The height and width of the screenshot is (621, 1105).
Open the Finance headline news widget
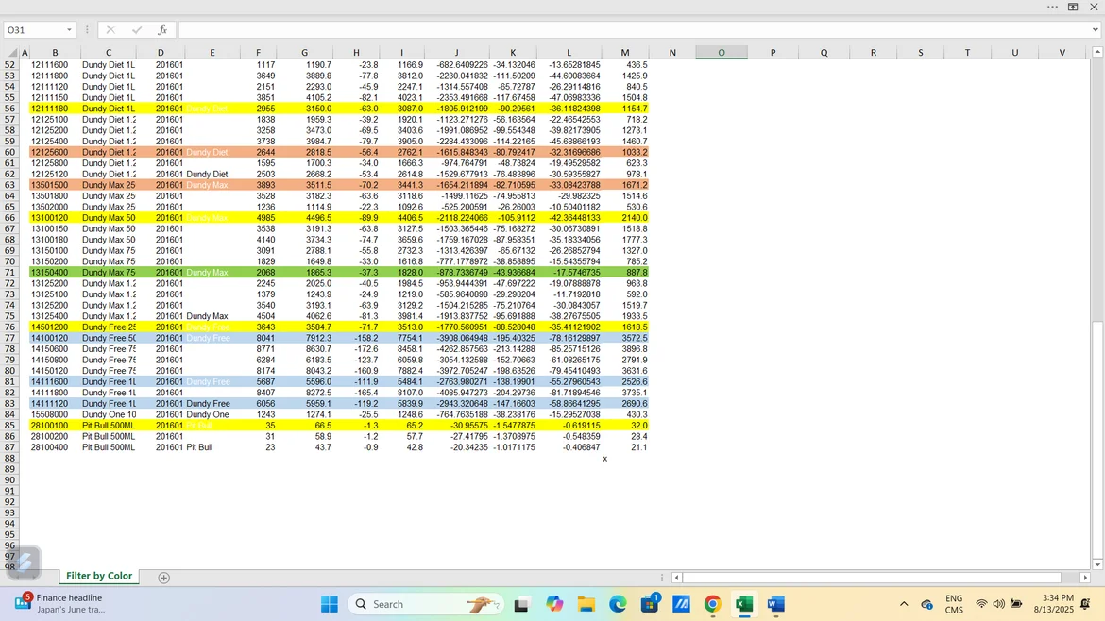pyautogui.click(x=59, y=603)
